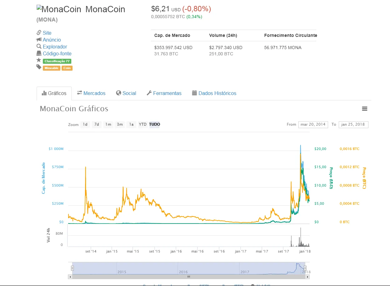The height and width of the screenshot is (286, 390).
Task: Set chart zoom to 7d
Action: click(97, 124)
